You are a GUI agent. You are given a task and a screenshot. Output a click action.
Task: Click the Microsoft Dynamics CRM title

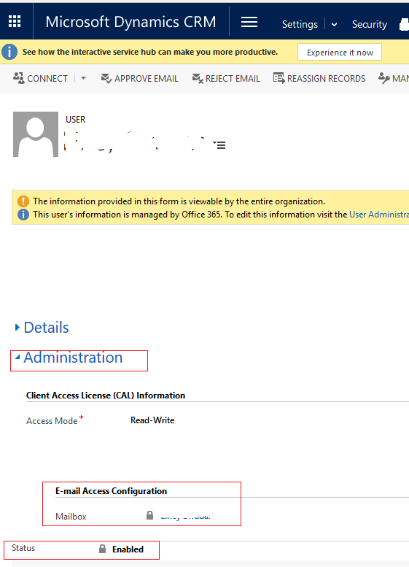coord(131,22)
